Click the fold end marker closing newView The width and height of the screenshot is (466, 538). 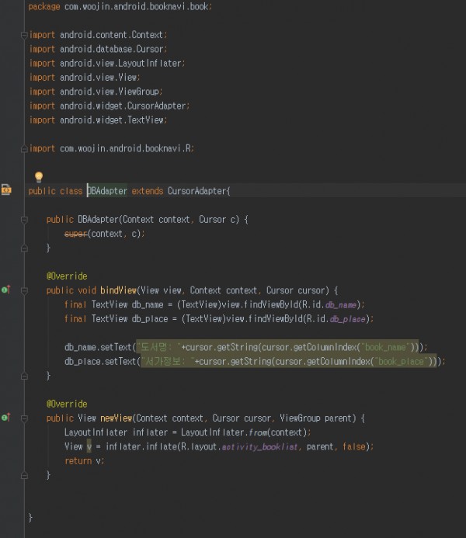(x=24, y=476)
